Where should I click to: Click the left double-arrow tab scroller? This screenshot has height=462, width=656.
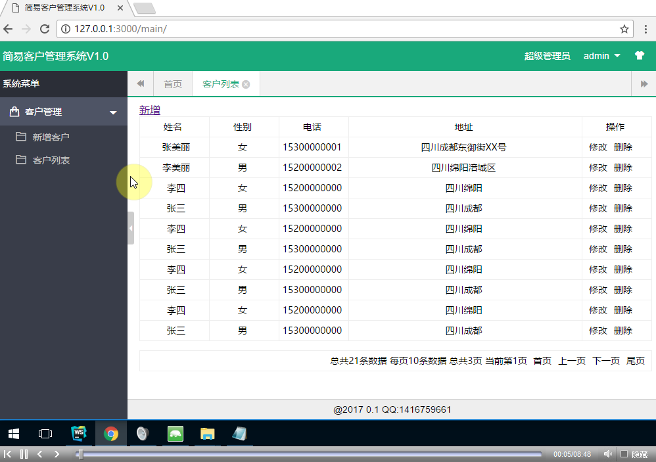pos(139,83)
